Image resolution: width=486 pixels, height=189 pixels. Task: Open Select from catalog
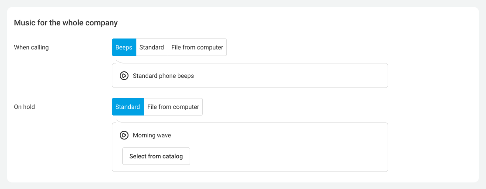tap(156, 156)
